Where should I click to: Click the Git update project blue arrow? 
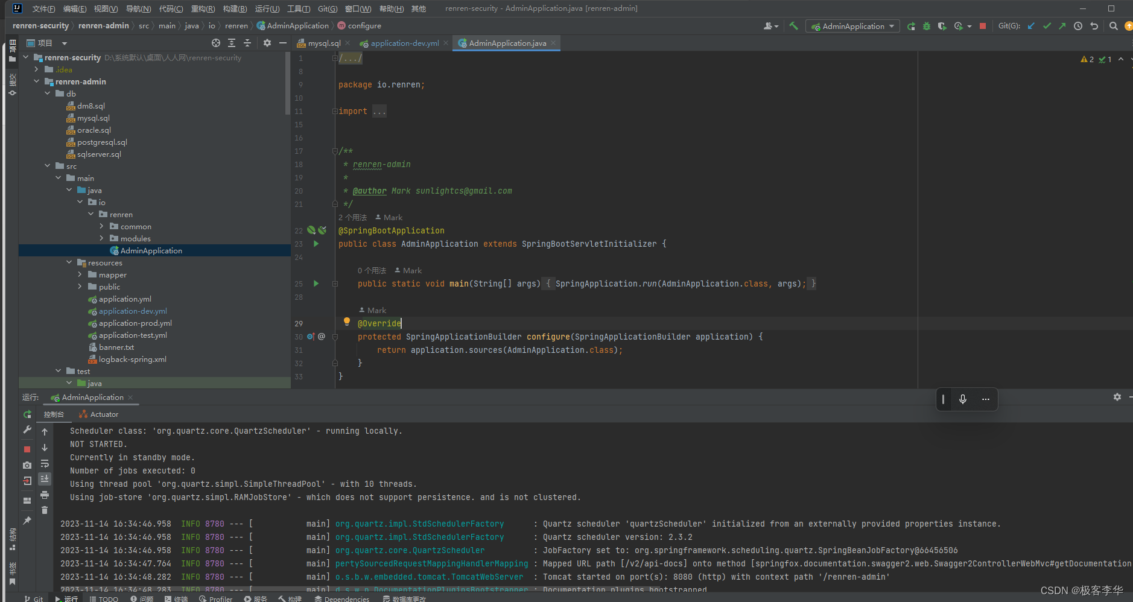[x=1031, y=26]
